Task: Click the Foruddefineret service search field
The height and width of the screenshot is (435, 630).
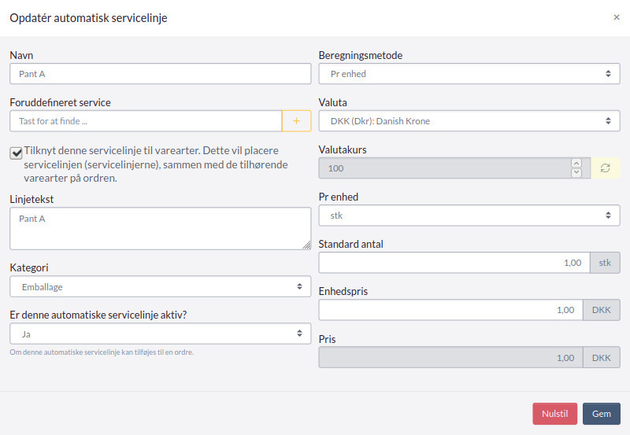Action: [x=146, y=121]
